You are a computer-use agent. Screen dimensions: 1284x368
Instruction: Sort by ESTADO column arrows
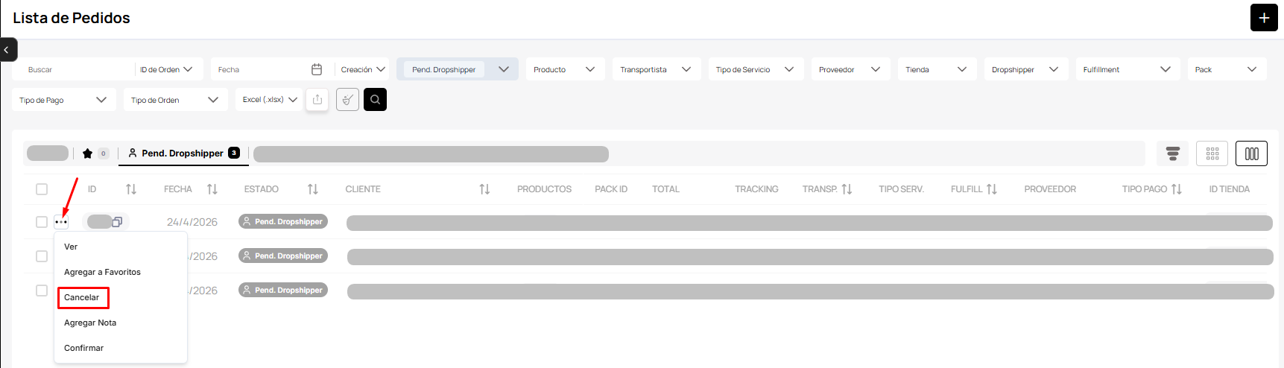(x=313, y=189)
